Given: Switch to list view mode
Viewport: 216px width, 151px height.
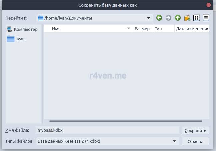Looking at the screenshot, I should (x=197, y=18).
